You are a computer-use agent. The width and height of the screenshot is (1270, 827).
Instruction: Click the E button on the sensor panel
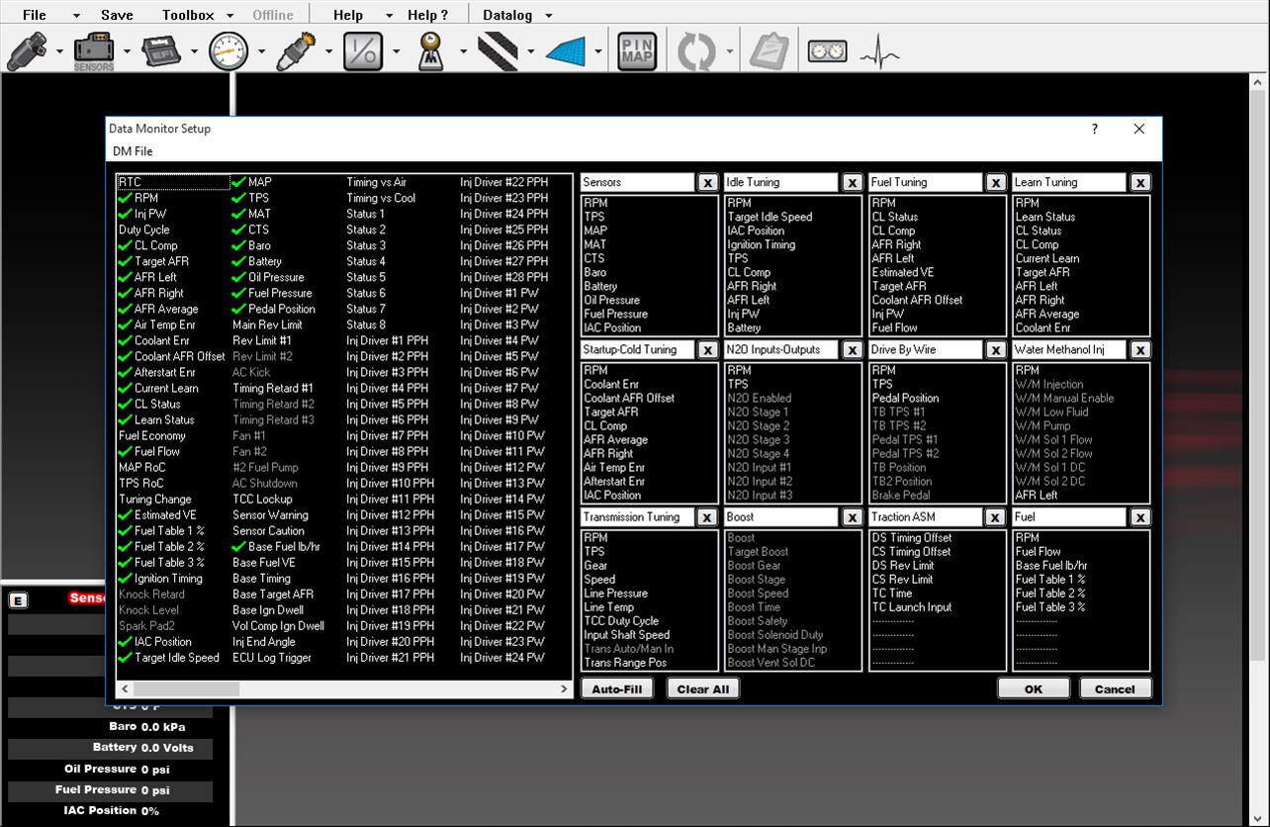coord(18,600)
